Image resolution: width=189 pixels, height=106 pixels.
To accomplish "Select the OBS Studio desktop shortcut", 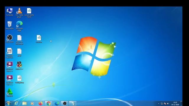I will pyautogui.click(x=10, y=39).
